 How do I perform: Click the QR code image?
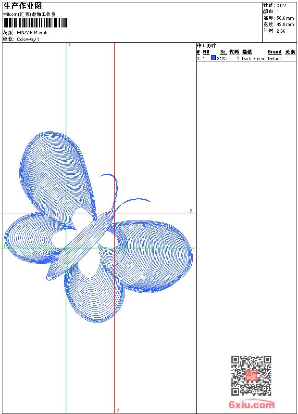[x=251, y=375]
